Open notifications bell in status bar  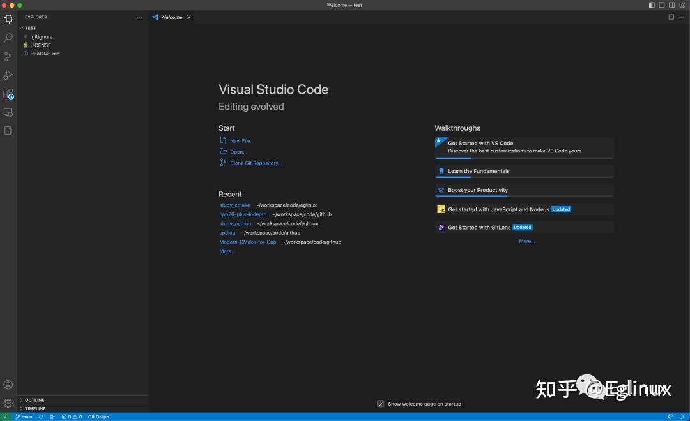point(681,417)
